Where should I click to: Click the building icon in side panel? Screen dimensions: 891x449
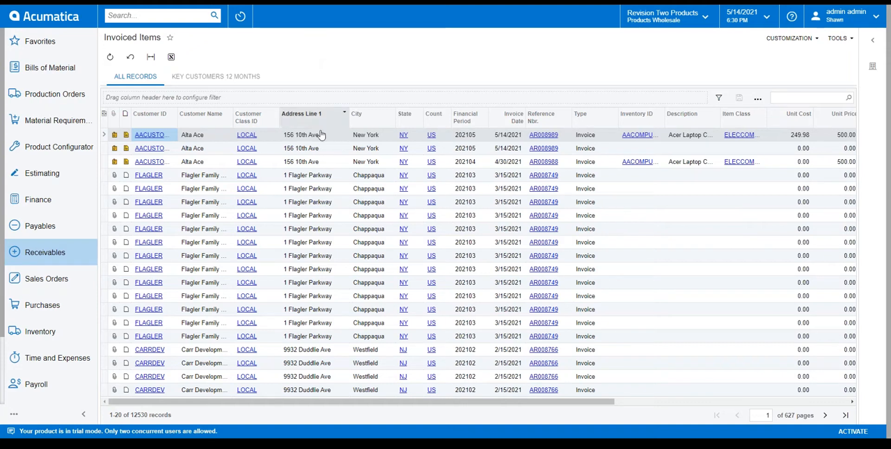click(x=872, y=67)
